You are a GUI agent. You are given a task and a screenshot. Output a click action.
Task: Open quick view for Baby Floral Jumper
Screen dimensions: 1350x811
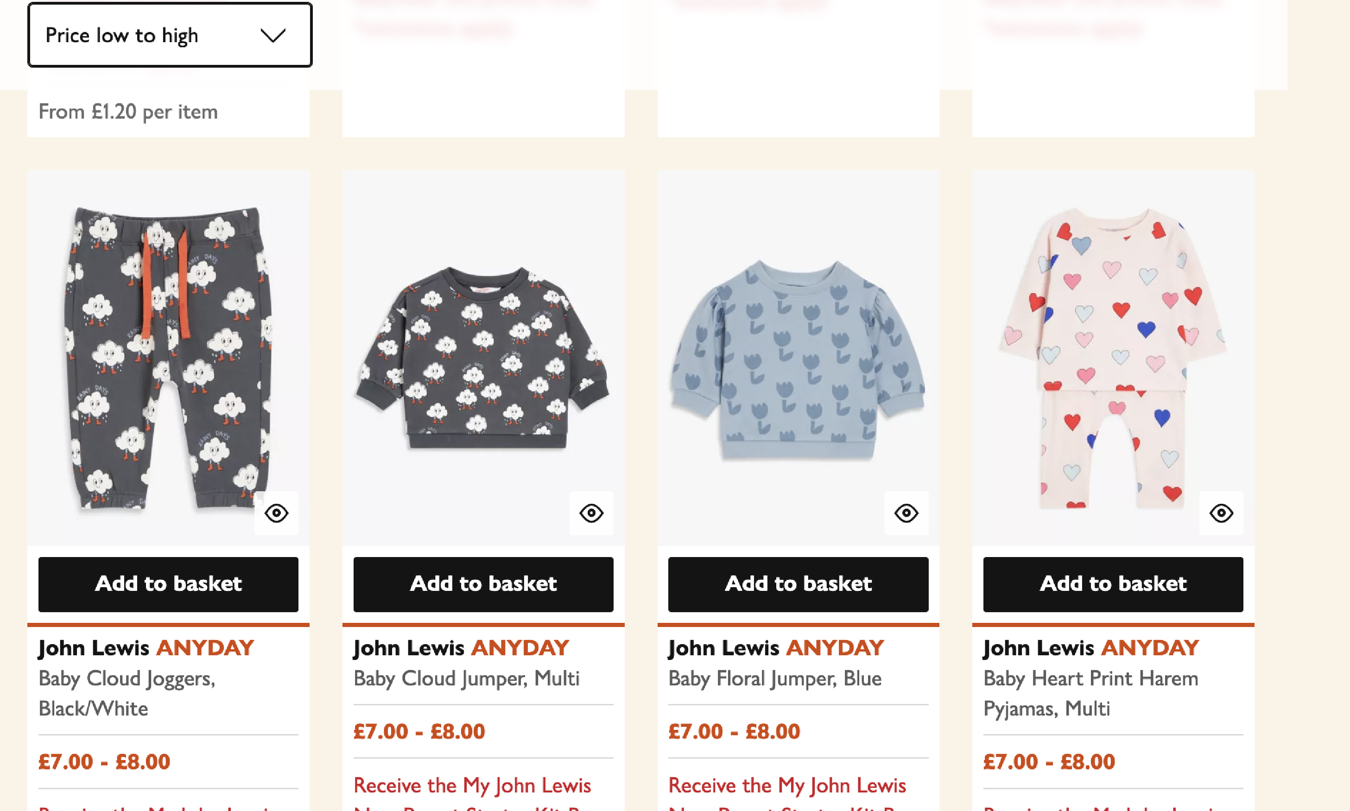tap(906, 513)
